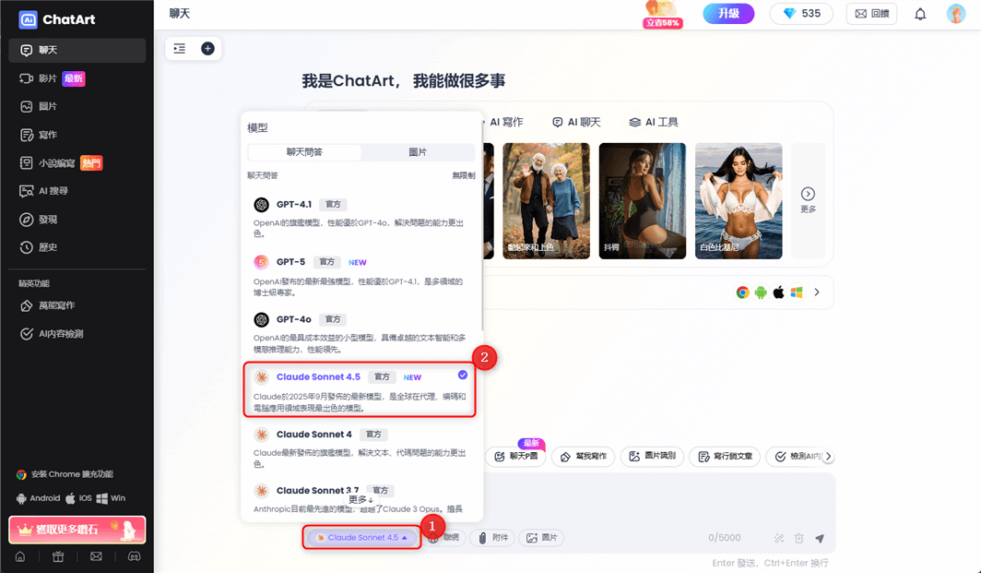Expand more models with 更多 arrow
981x573 pixels.
(360, 499)
